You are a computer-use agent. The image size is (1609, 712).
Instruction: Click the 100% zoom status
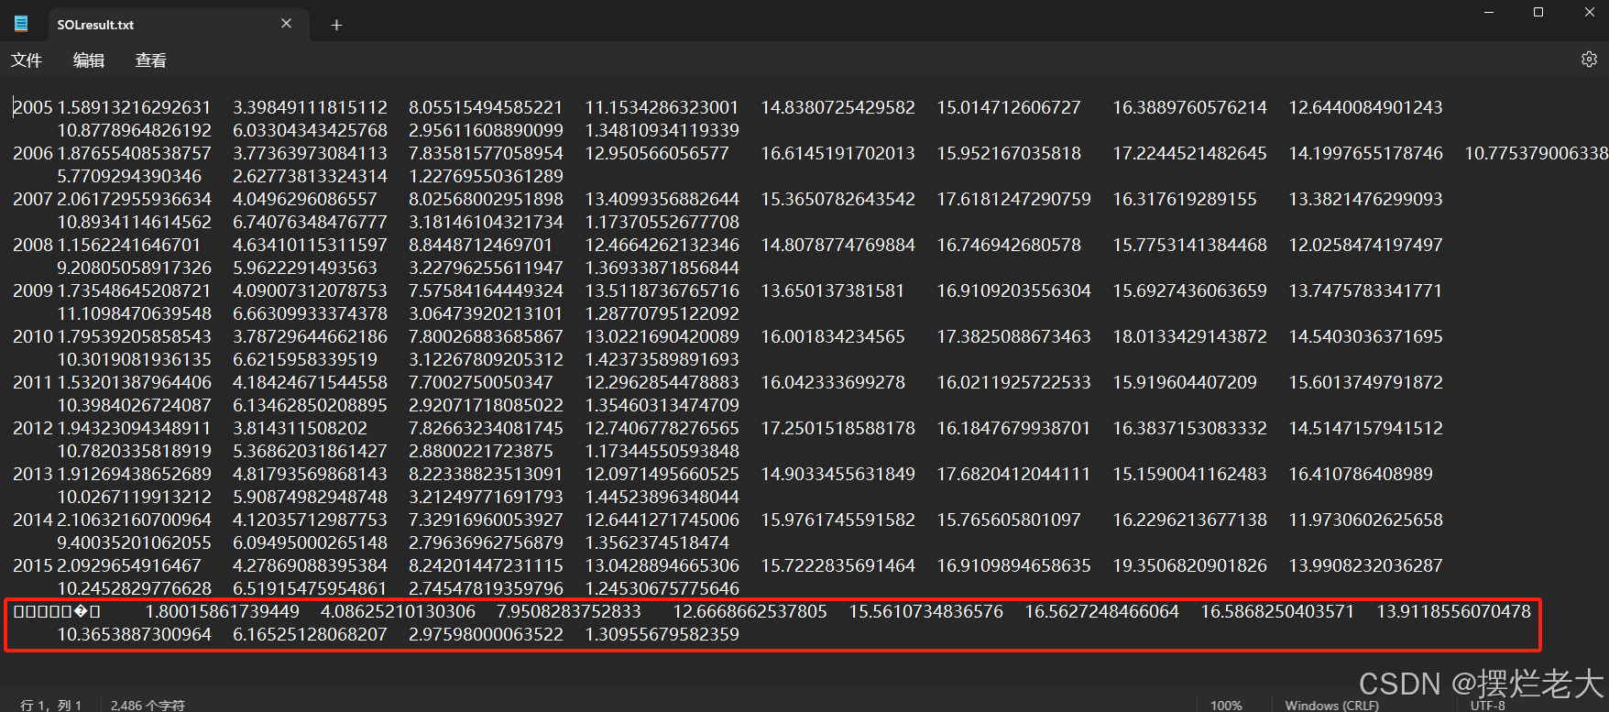point(1226,705)
